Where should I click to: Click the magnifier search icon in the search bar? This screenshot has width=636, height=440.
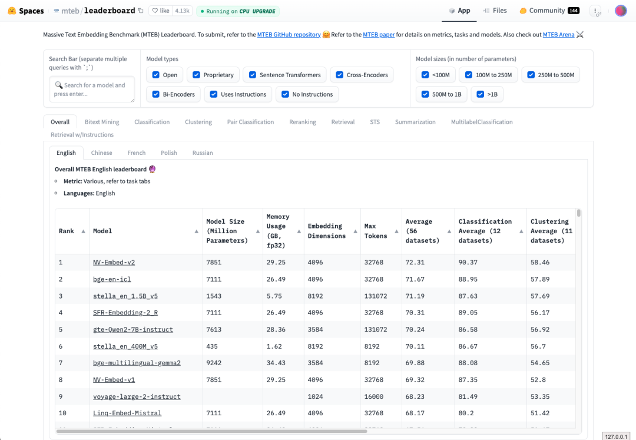(x=59, y=85)
